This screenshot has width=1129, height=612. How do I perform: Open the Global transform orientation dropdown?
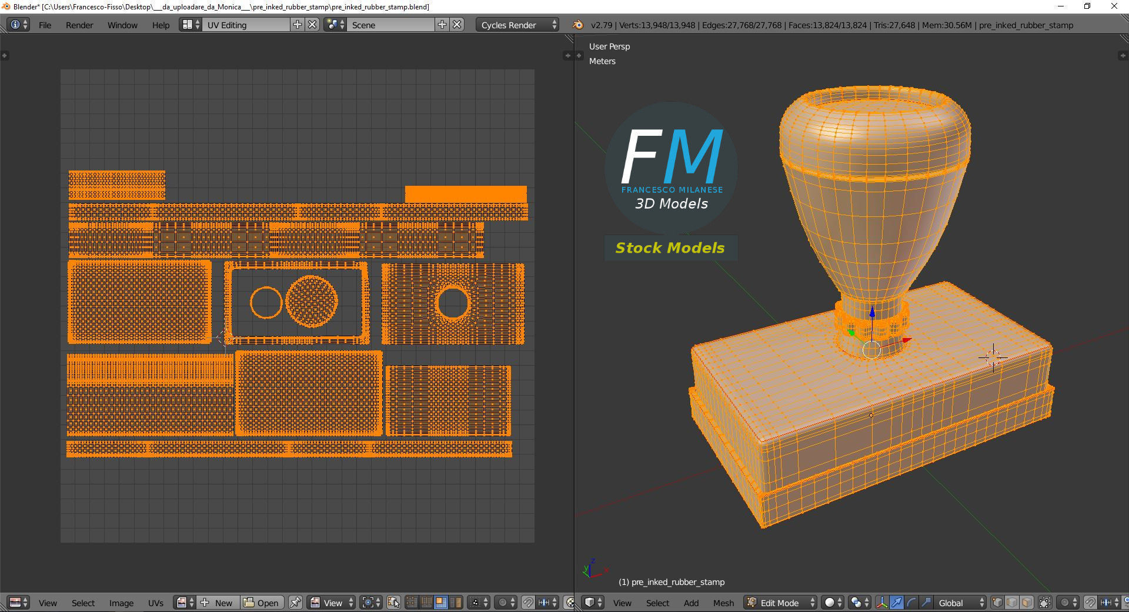(960, 603)
